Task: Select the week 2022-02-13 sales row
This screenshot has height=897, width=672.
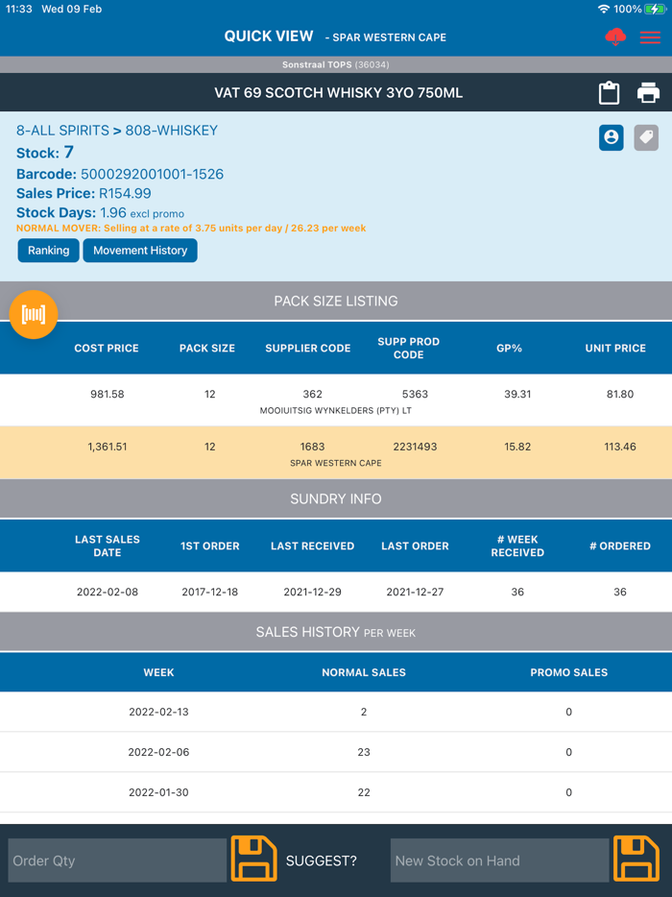Action: coord(336,713)
